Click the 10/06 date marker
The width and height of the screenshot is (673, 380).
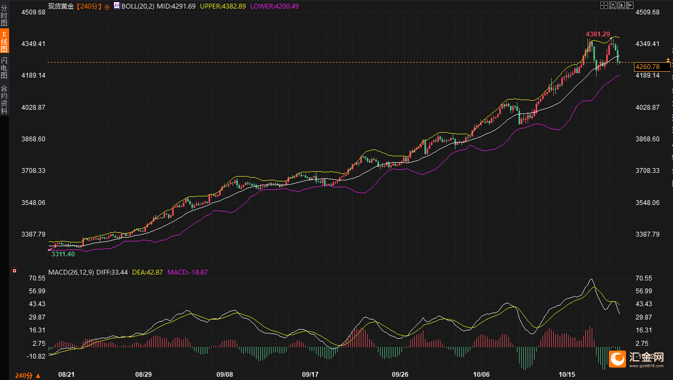point(482,375)
